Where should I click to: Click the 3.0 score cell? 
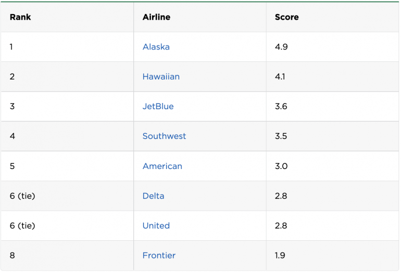(x=281, y=166)
